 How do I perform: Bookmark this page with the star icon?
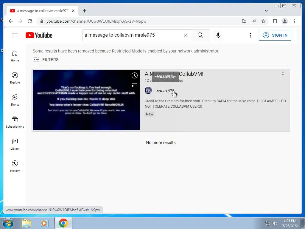pyautogui.click(x=263, y=21)
